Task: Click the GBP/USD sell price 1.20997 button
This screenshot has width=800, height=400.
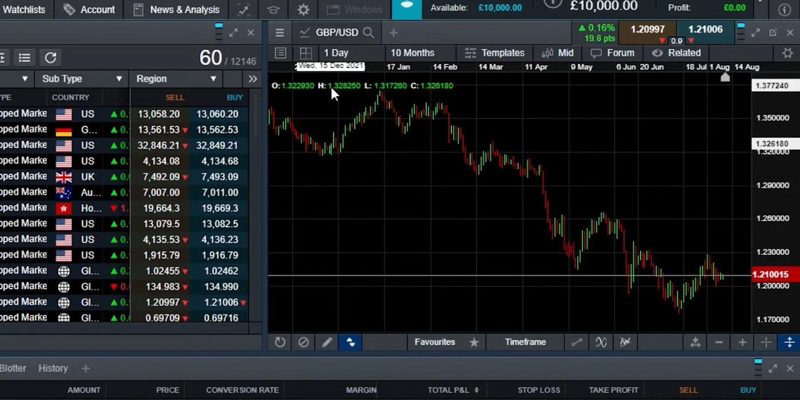Action: click(647, 30)
